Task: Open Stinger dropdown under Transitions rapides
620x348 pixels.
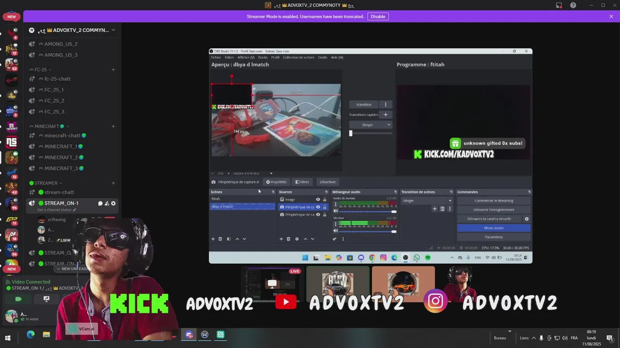Action: point(371,125)
